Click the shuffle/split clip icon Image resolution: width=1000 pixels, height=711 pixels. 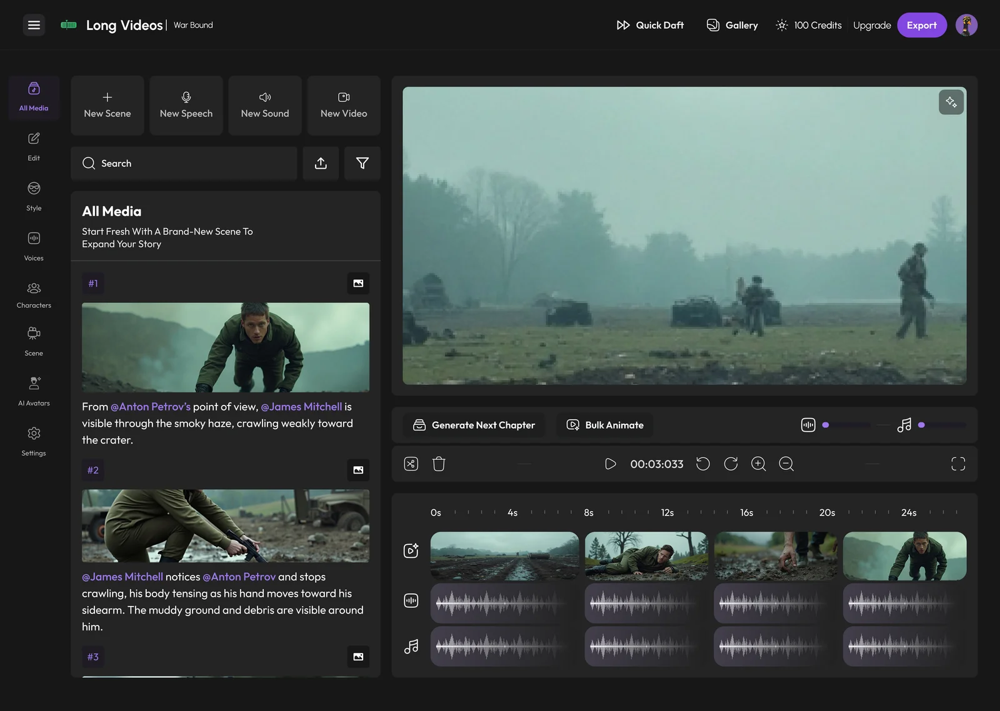[411, 464]
